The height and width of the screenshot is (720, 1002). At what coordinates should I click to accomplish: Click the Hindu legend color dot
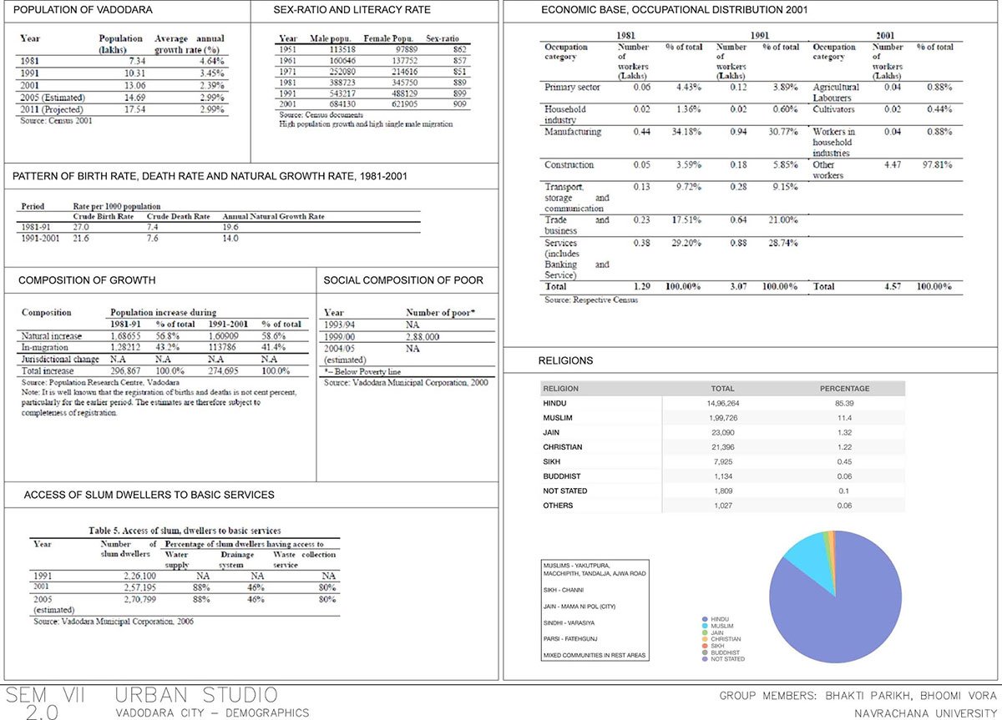click(704, 618)
